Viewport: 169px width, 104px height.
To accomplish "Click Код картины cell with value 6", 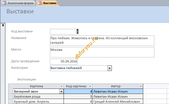I will click(x=78, y=101).
